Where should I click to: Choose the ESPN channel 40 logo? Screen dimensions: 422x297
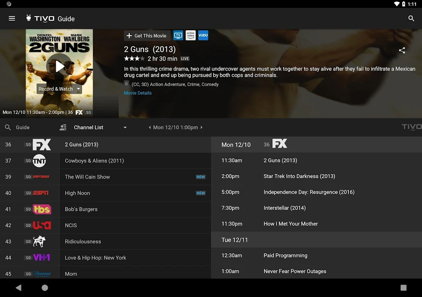pos(41,193)
